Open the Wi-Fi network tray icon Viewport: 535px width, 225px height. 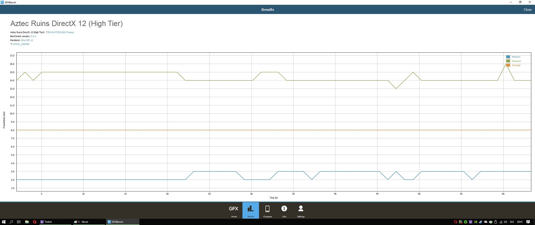pos(501,222)
